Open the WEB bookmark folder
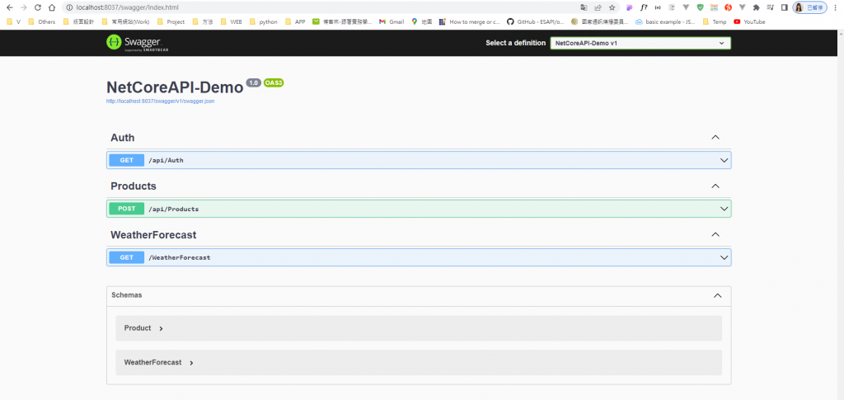This screenshot has height=400, width=844. tap(231, 22)
